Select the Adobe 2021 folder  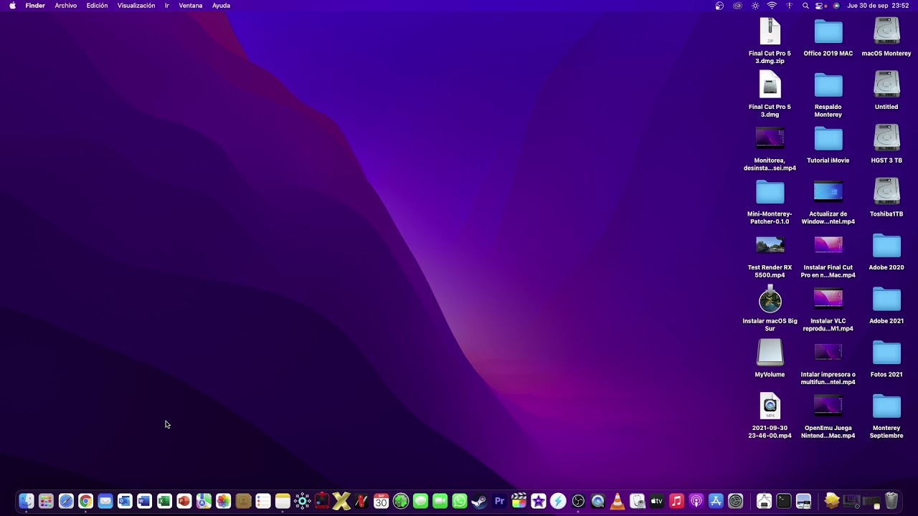[x=886, y=305]
